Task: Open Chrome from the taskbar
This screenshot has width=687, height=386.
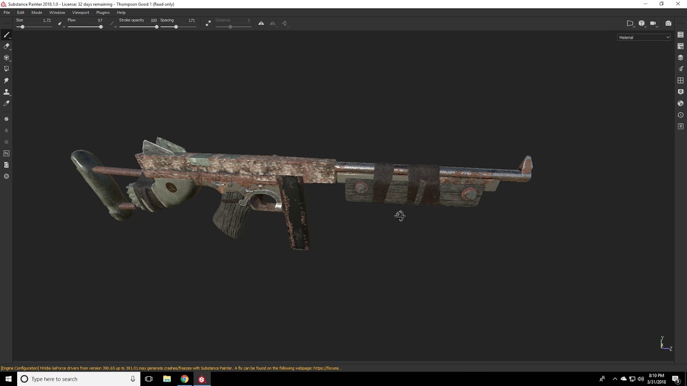Action: click(184, 379)
